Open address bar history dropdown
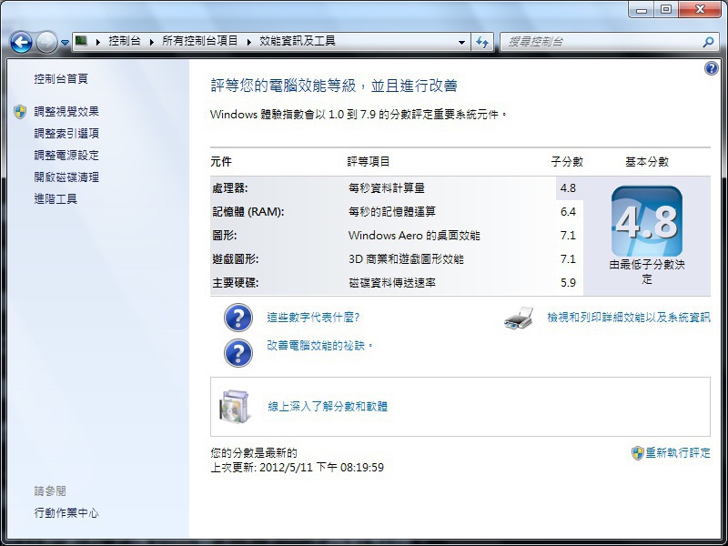The height and width of the screenshot is (546, 728). click(x=461, y=42)
